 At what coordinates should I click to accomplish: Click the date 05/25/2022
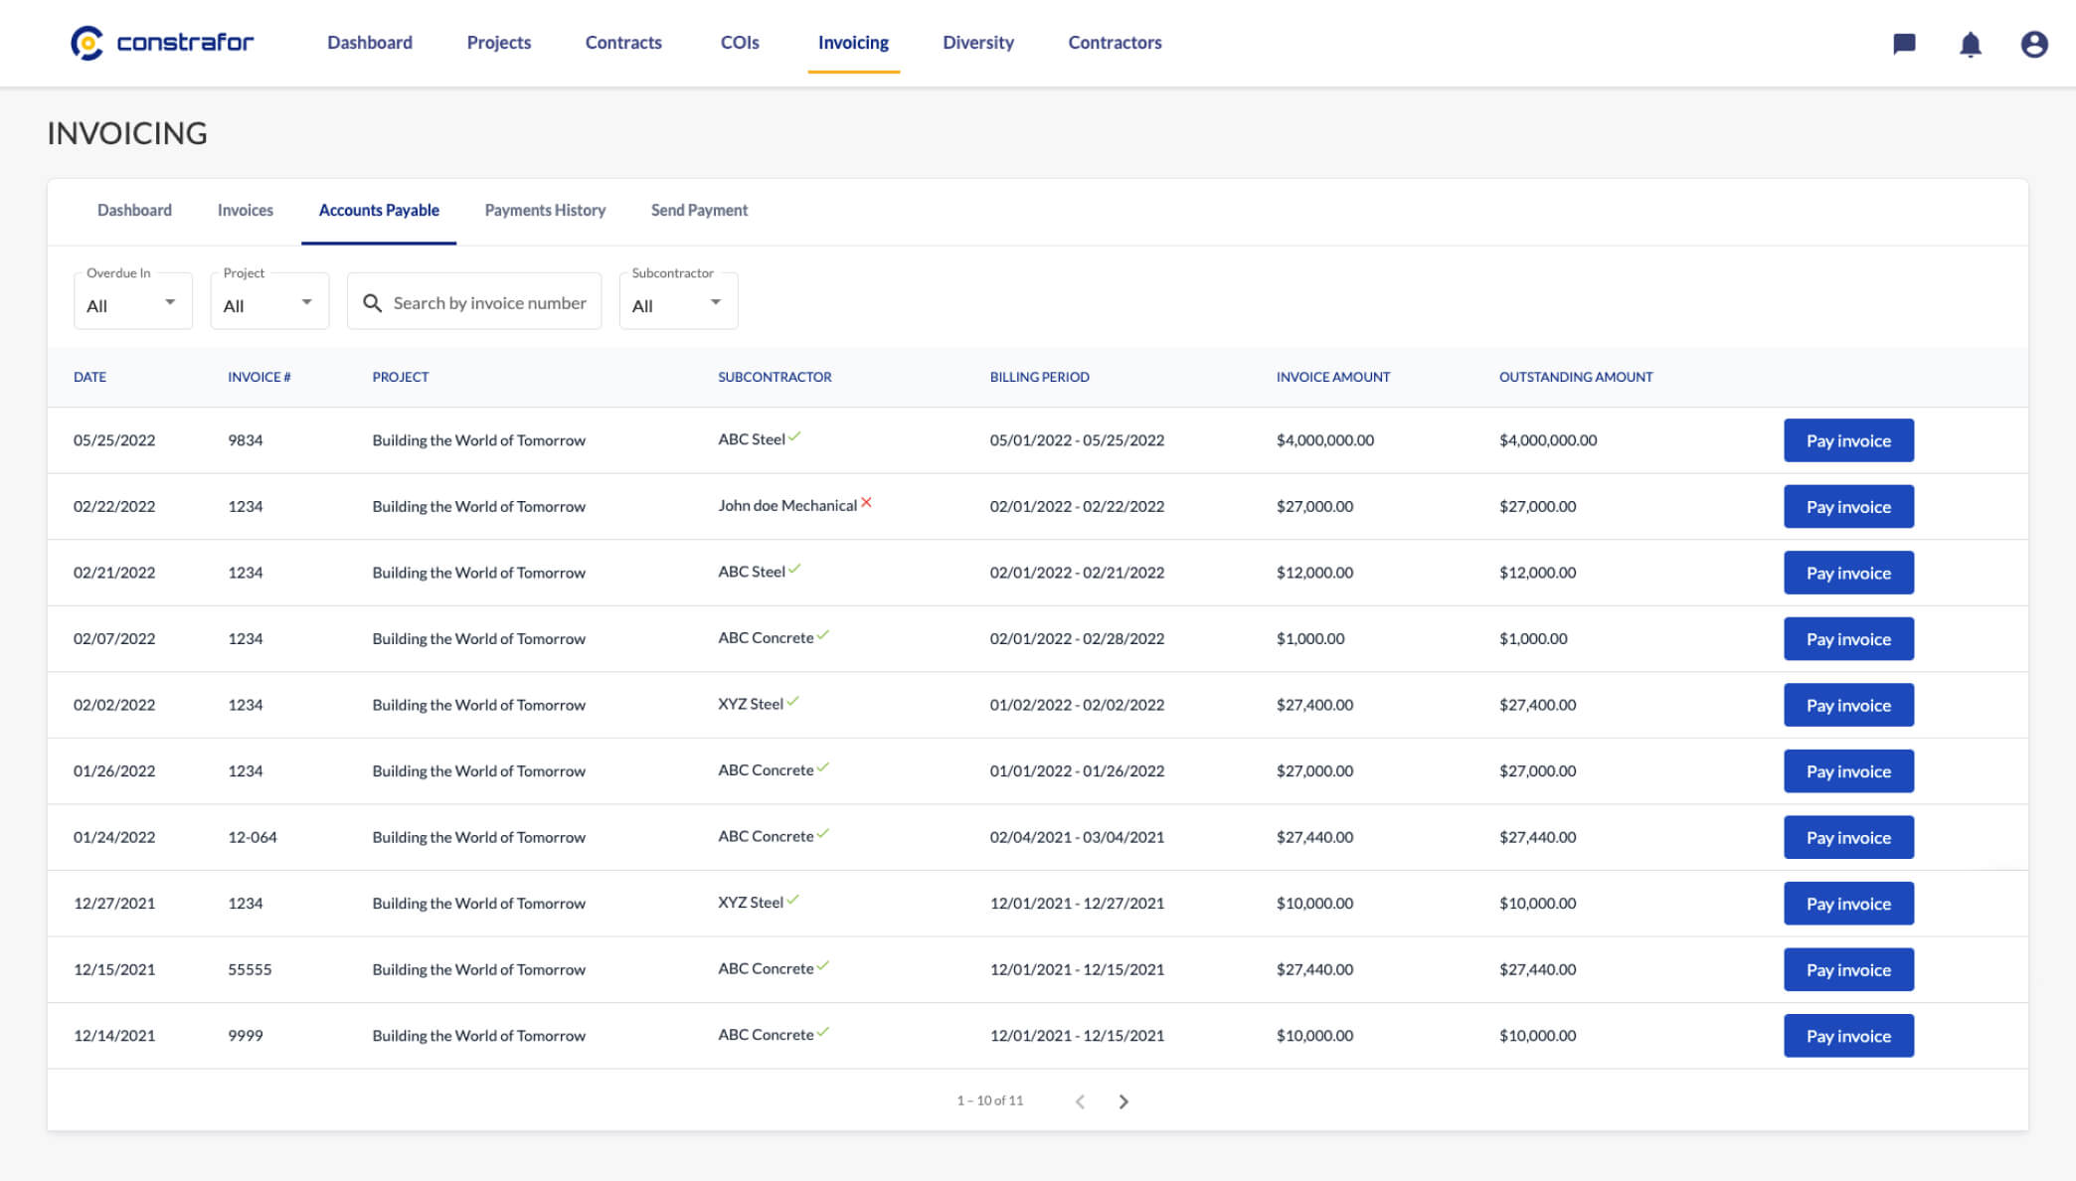tap(114, 440)
